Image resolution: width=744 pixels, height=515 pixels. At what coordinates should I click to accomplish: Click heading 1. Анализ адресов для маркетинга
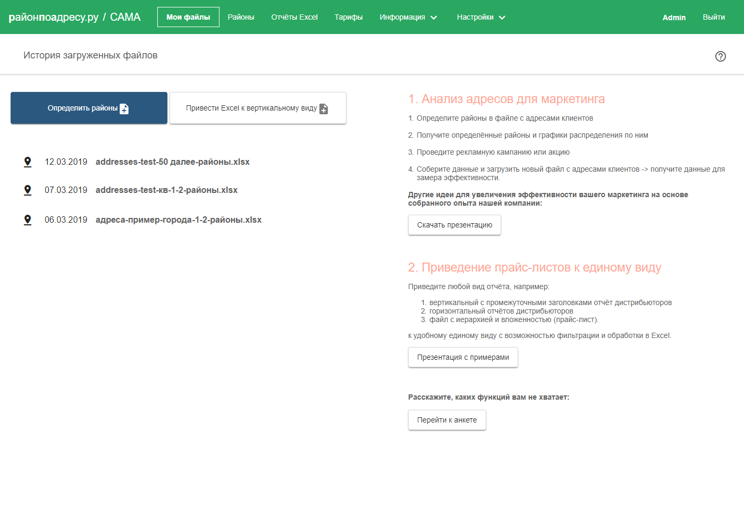(x=506, y=99)
